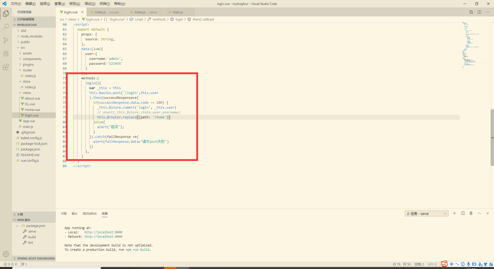Click the indentation setting 空格: 2

(x=419, y=264)
